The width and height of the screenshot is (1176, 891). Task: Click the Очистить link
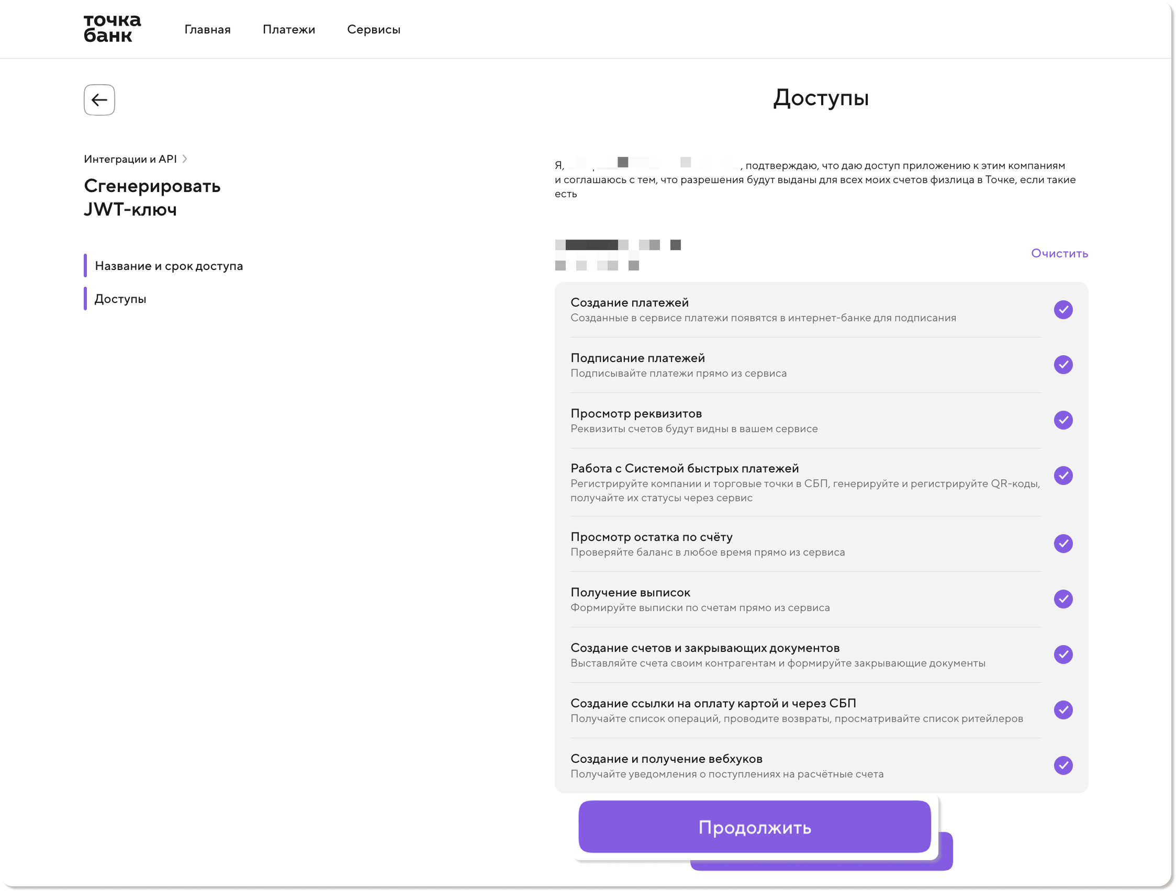click(1059, 254)
